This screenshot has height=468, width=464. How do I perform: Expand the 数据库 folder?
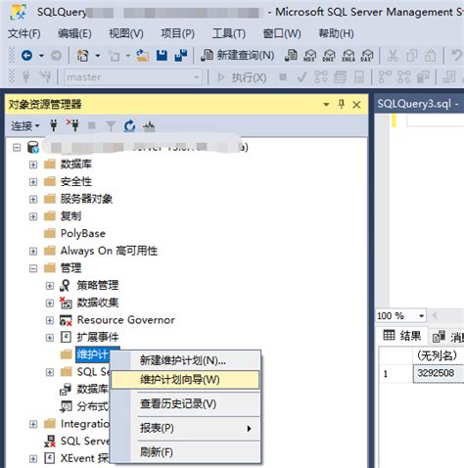point(33,164)
